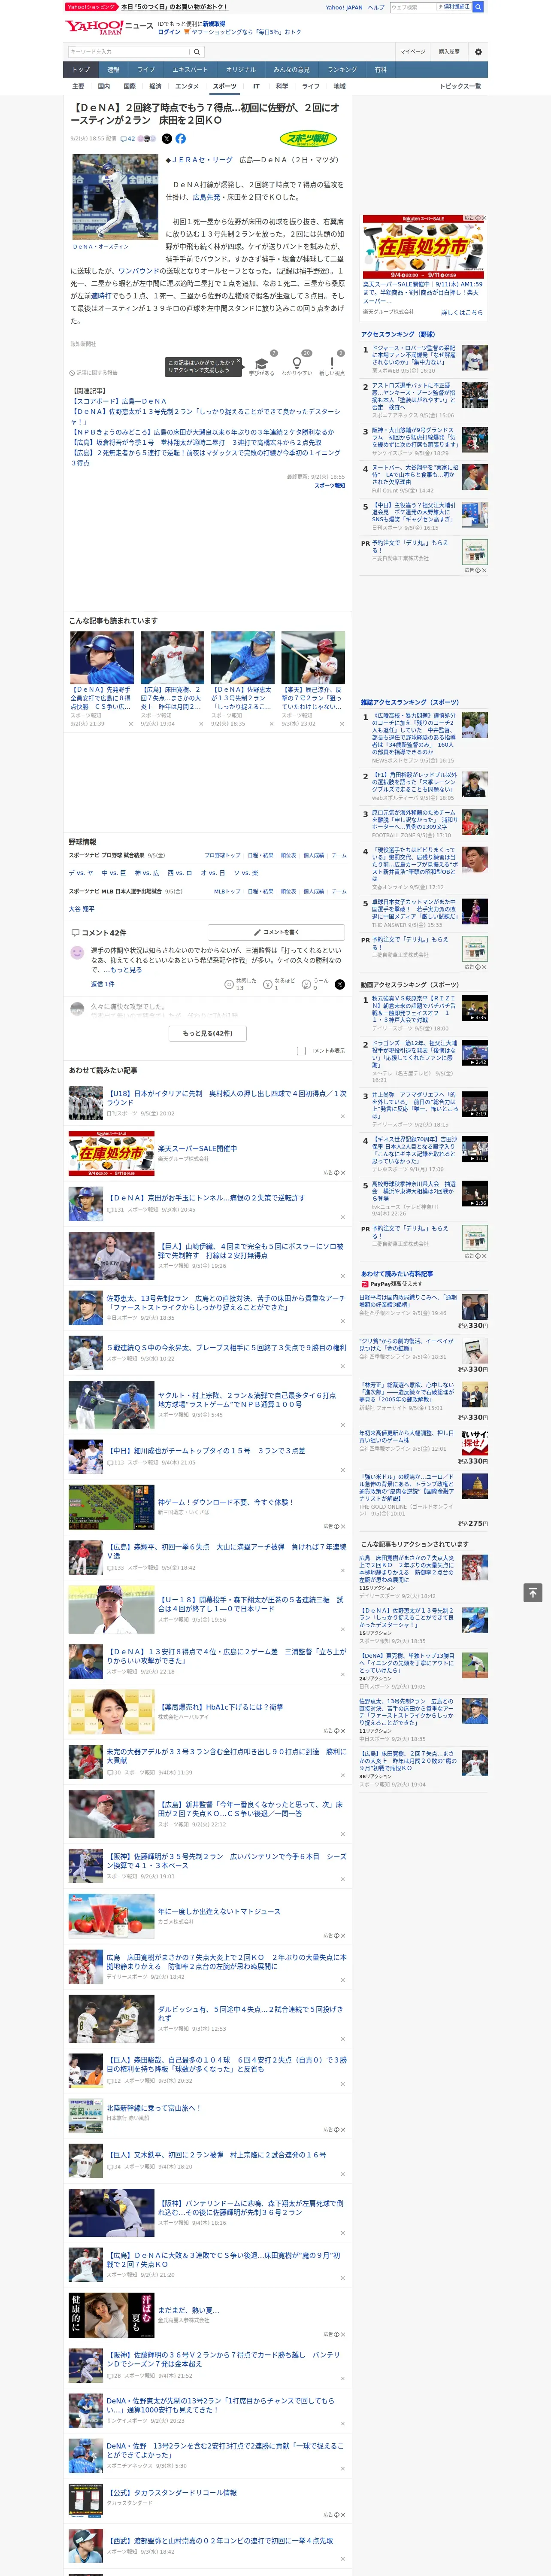This screenshot has width=551, height=2576.
Task: Share first comment on X
Action: tap(340, 985)
